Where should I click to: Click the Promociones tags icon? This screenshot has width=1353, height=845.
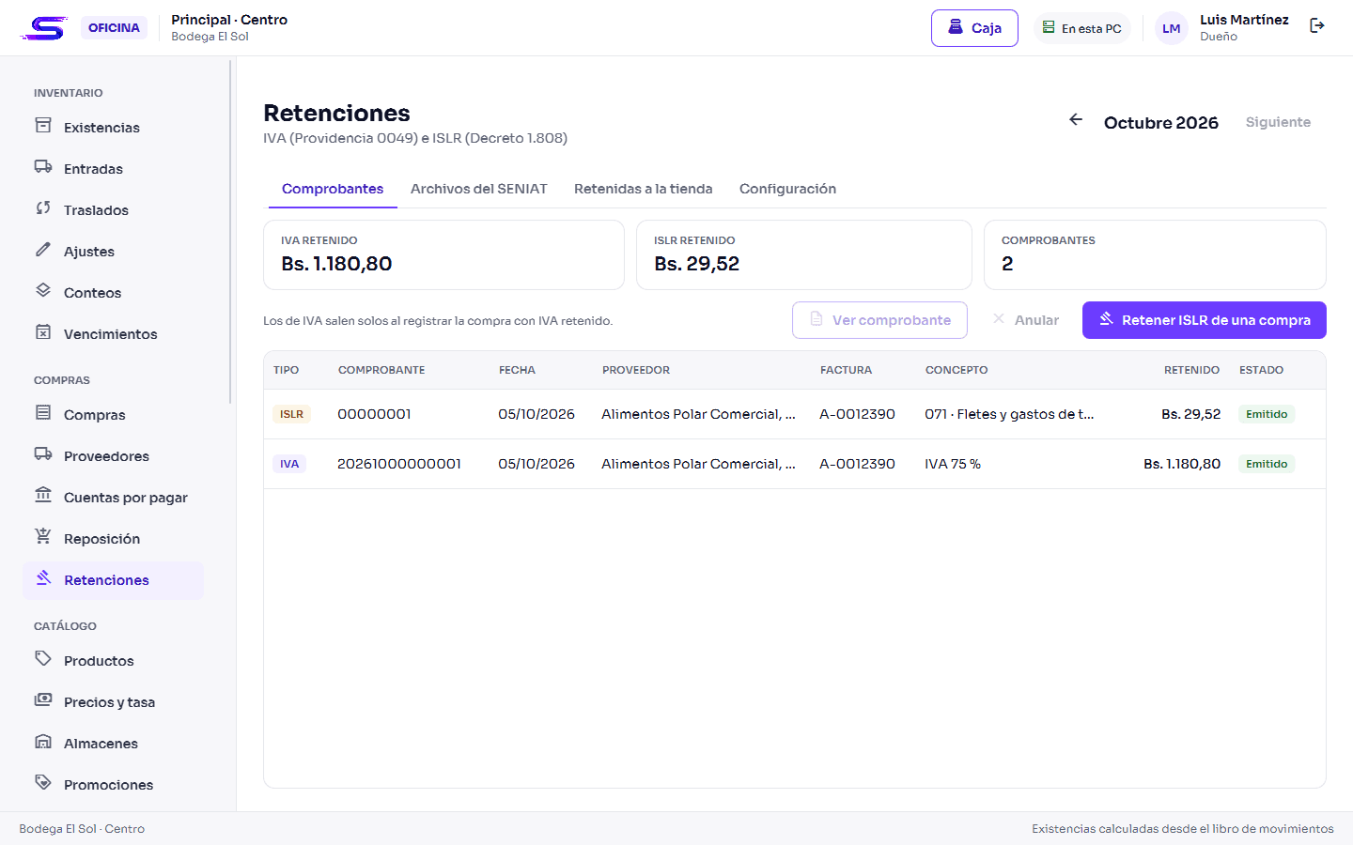click(43, 783)
